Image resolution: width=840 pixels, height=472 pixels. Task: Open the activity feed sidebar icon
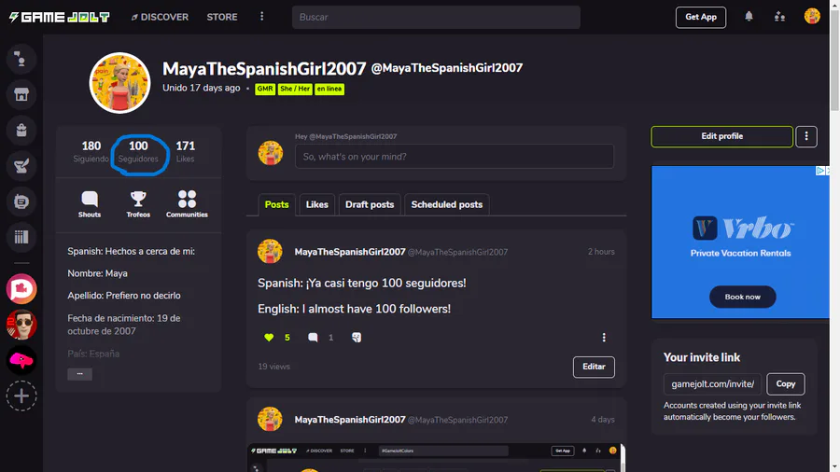pyautogui.click(x=21, y=59)
